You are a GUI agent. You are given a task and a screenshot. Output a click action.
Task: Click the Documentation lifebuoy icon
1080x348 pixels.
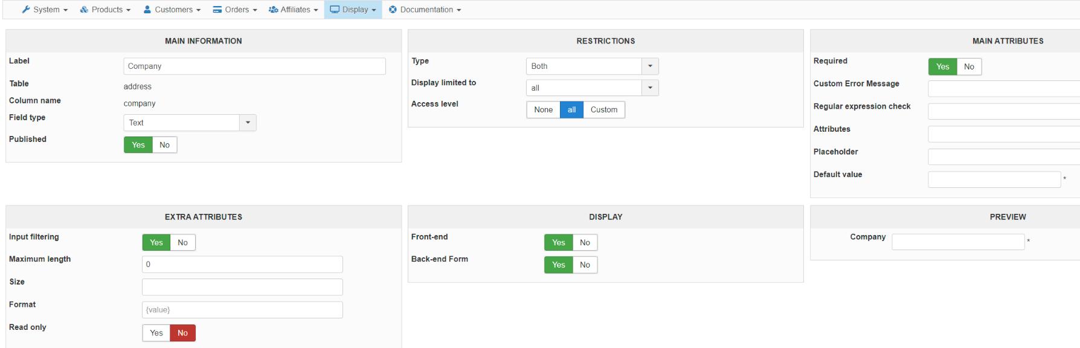pos(393,10)
